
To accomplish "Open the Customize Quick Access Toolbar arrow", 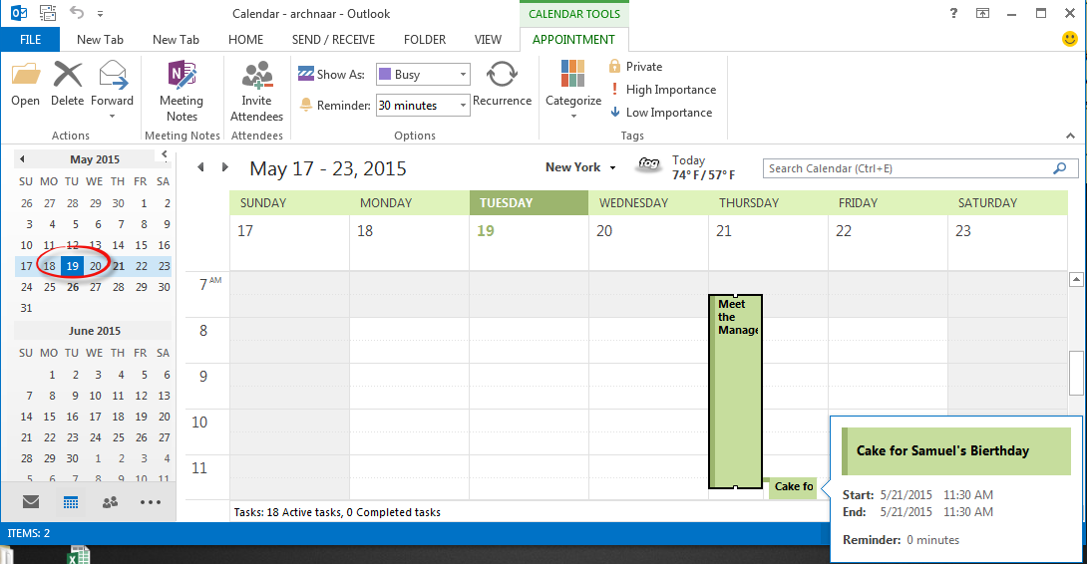I will (100, 14).
